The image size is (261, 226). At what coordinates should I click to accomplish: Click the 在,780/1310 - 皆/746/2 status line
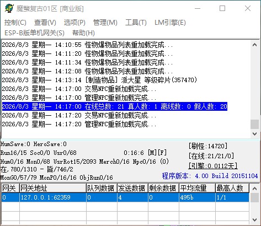(37, 169)
